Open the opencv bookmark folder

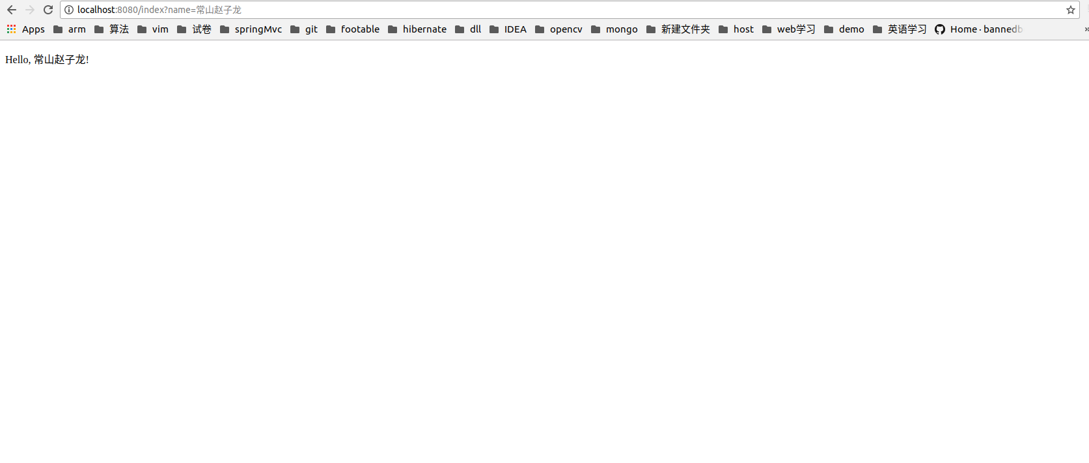558,29
